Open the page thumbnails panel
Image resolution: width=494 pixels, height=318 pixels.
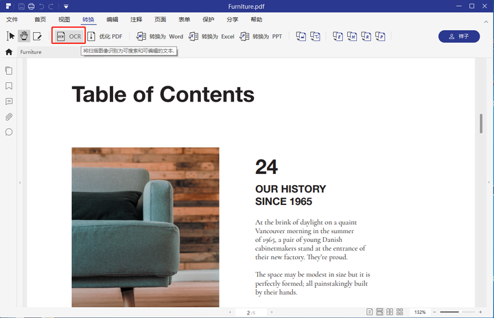[x=9, y=71]
